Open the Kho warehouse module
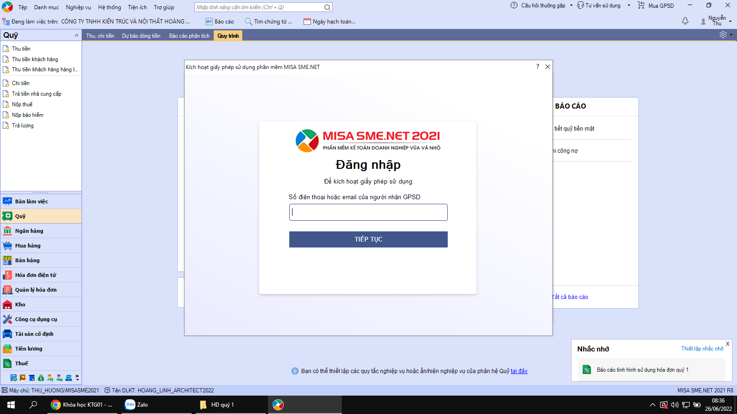 [41, 305]
